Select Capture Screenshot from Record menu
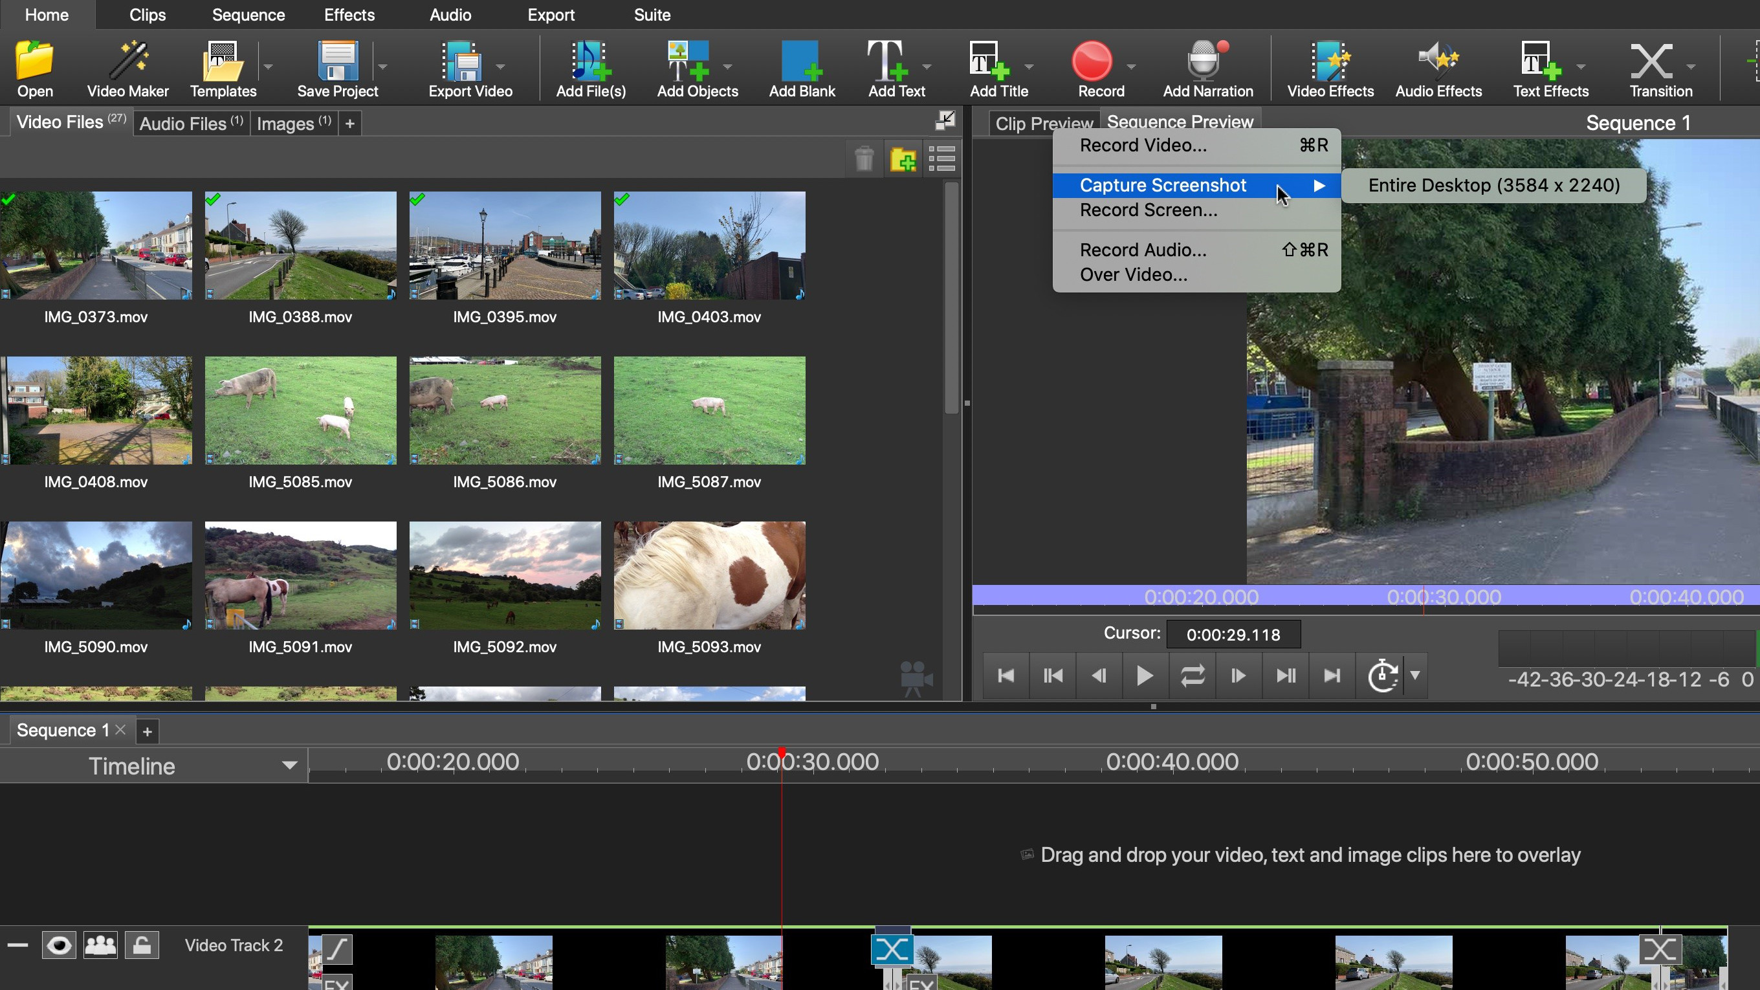Screen dimensions: 1760x990 (1163, 185)
